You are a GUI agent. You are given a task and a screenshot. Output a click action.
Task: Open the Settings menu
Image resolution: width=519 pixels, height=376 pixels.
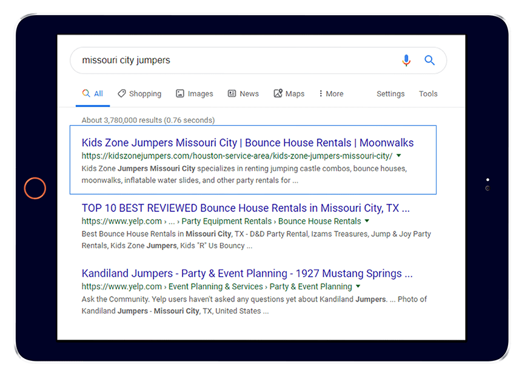pos(390,94)
